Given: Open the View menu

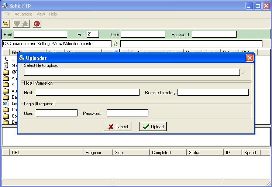Looking at the screenshot, I should pyautogui.click(x=41, y=14).
